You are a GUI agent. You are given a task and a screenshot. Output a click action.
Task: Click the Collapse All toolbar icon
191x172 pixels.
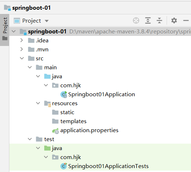[x=159, y=20]
